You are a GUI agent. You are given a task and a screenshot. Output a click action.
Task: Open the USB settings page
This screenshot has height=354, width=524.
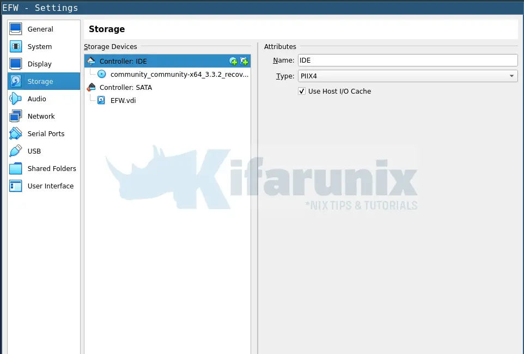tap(44, 151)
